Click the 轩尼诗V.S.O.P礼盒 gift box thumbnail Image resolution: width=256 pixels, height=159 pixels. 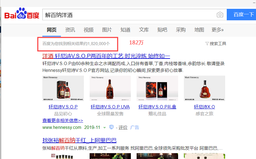pyautogui.click(x=157, y=88)
